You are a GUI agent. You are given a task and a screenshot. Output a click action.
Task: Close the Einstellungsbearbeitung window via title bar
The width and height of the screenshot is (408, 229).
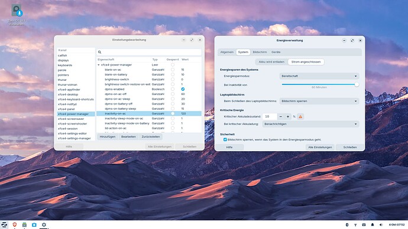(x=200, y=40)
